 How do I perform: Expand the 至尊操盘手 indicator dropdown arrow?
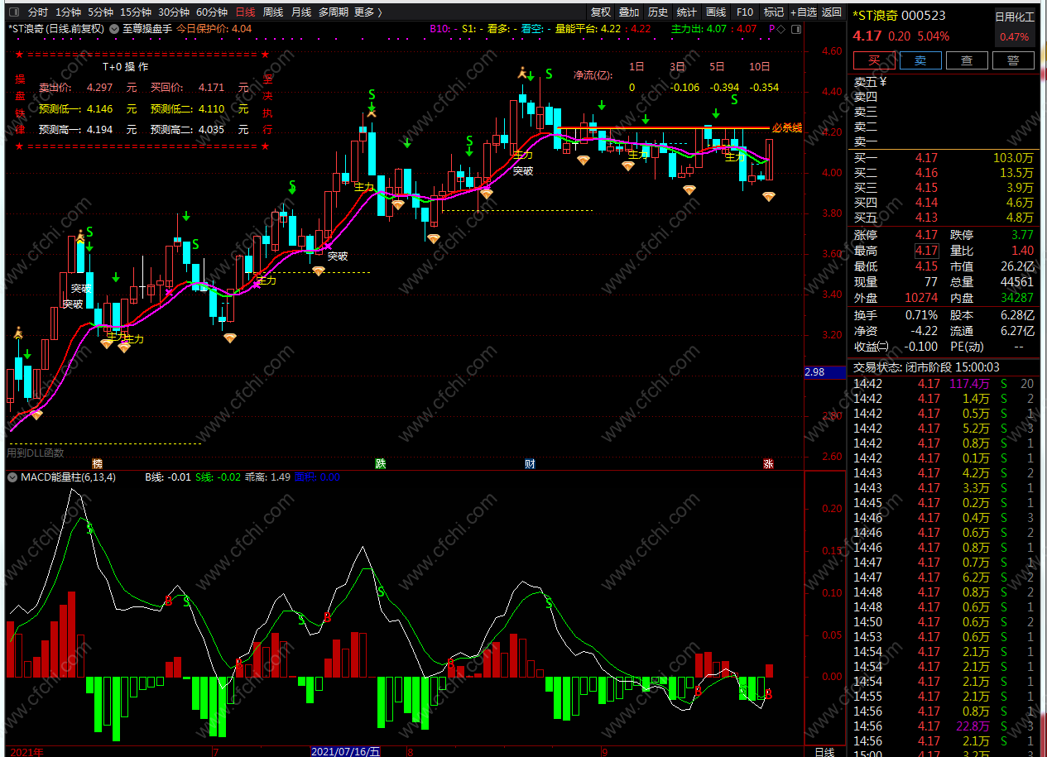[115, 28]
